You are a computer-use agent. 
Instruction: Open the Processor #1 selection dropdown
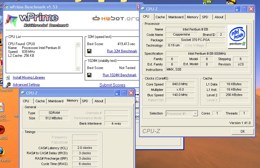(x=196, y=114)
